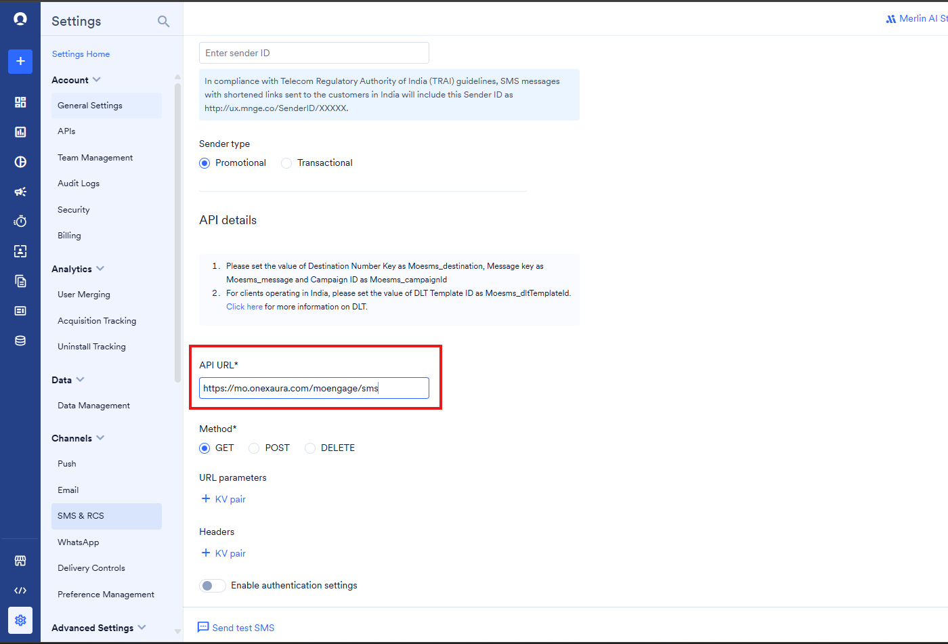Choose the DELETE method
The width and height of the screenshot is (948, 644).
pos(310,448)
